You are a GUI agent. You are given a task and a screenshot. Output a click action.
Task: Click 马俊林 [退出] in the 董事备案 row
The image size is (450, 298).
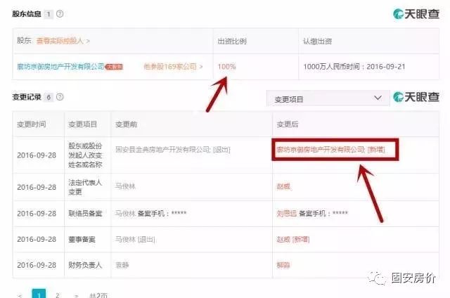point(135,239)
